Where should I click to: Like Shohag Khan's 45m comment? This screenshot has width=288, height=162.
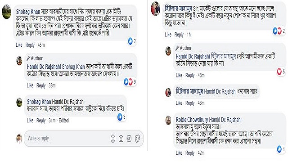pyautogui.click(x=19, y=45)
